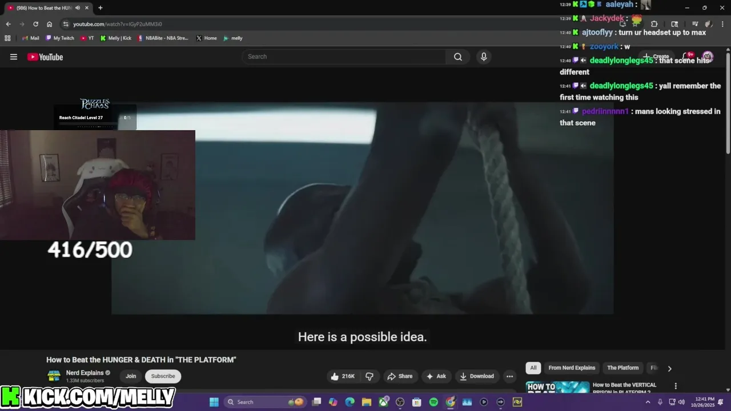Click the Join membership button
The width and height of the screenshot is (731, 411).
[x=131, y=376]
